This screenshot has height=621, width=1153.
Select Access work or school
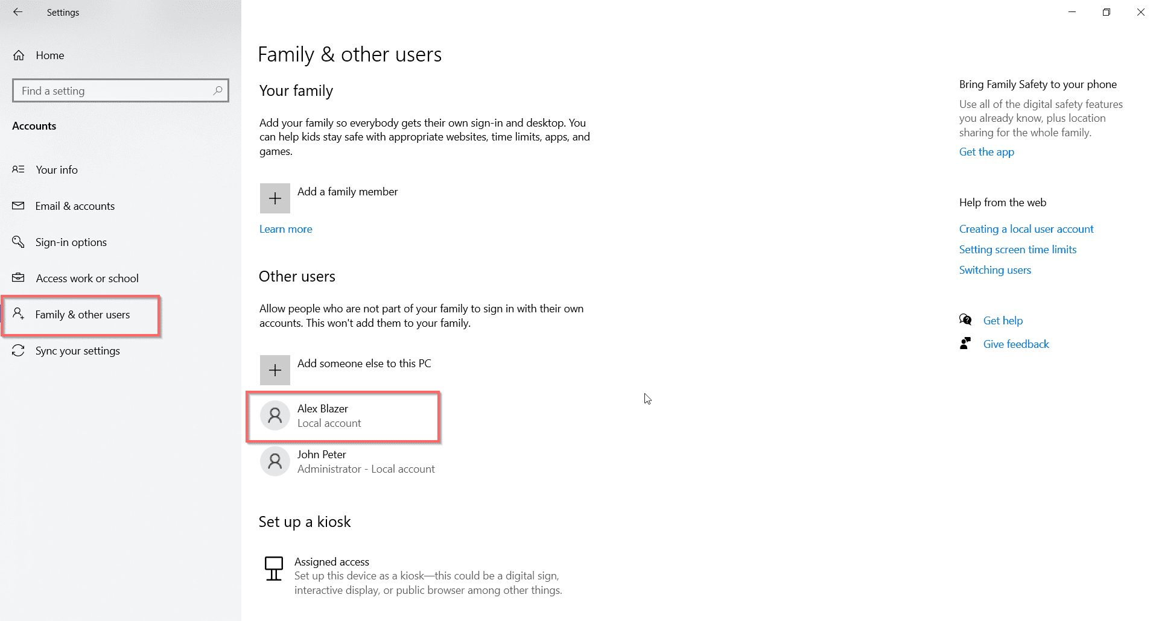[x=87, y=279]
